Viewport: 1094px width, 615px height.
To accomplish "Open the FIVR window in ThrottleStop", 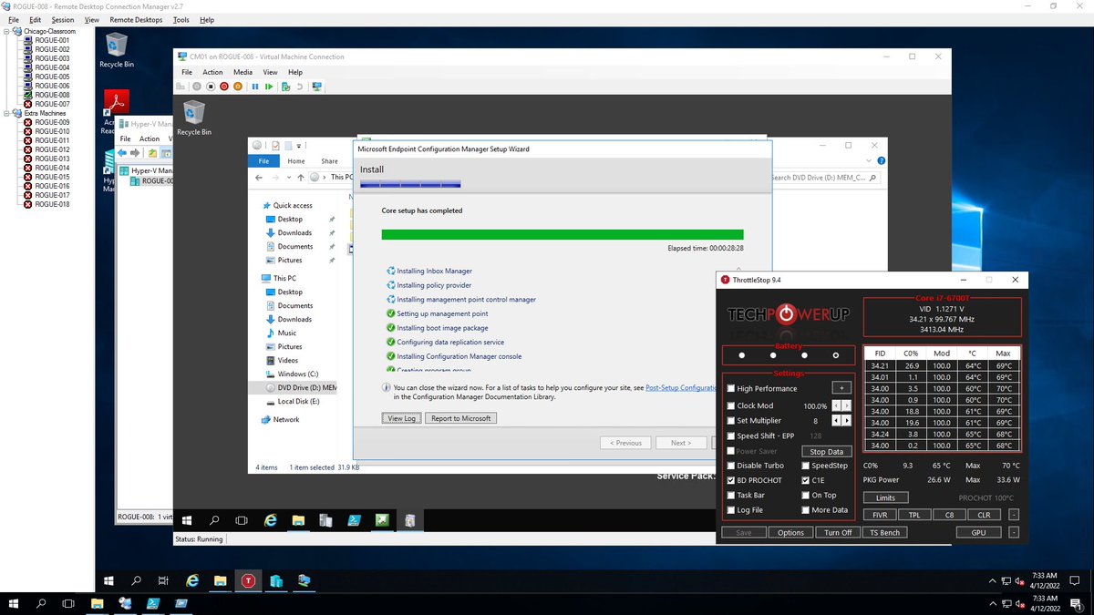I will point(880,515).
